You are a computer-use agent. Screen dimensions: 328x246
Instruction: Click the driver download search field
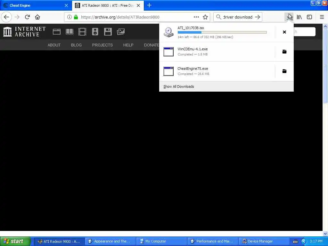[238, 17]
